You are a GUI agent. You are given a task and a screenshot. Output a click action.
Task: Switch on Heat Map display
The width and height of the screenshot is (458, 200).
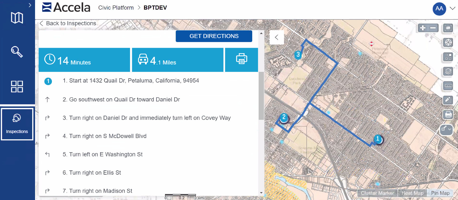click(x=412, y=193)
